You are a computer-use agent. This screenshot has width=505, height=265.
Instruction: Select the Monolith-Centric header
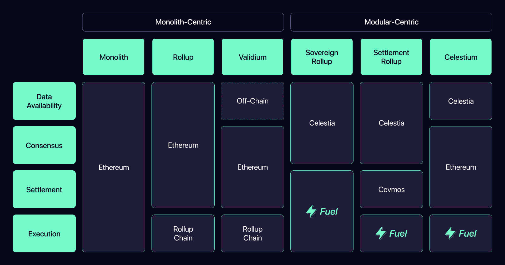tap(183, 22)
